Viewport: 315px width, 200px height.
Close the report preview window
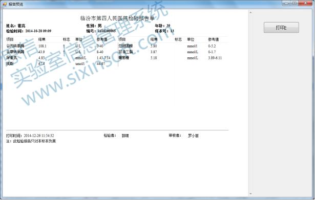click(x=306, y=3)
